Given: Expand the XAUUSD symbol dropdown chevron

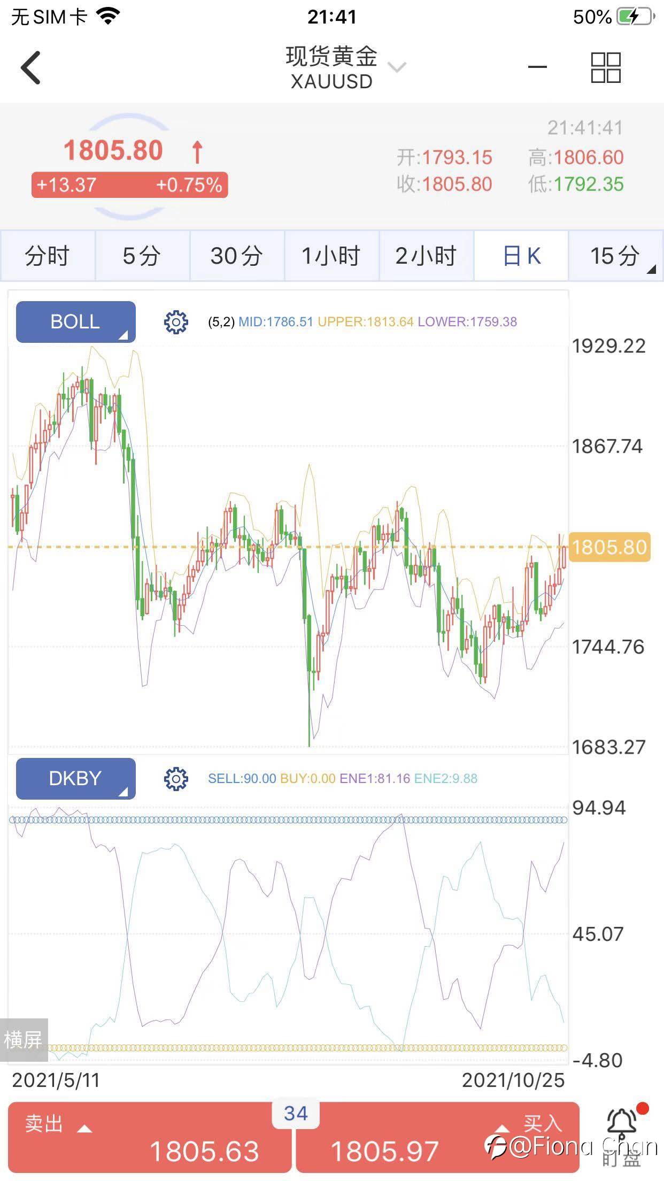Looking at the screenshot, I should point(397,67).
